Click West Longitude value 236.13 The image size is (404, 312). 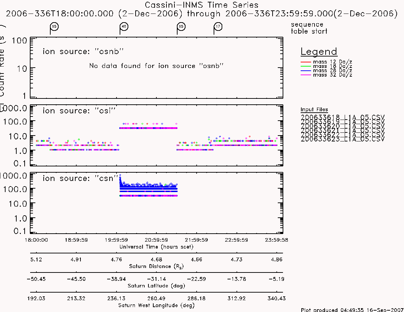(116, 298)
